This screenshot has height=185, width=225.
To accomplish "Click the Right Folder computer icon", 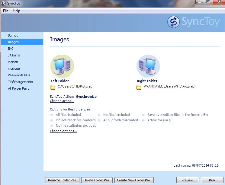I will [148, 66].
